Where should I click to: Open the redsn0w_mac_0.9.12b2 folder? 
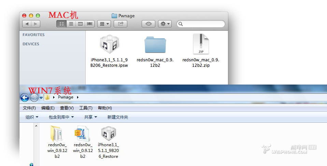tap(155, 45)
